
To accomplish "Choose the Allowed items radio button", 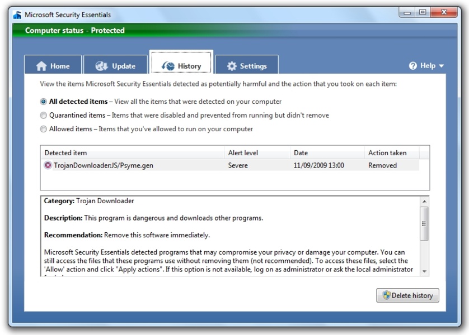I will (44, 129).
